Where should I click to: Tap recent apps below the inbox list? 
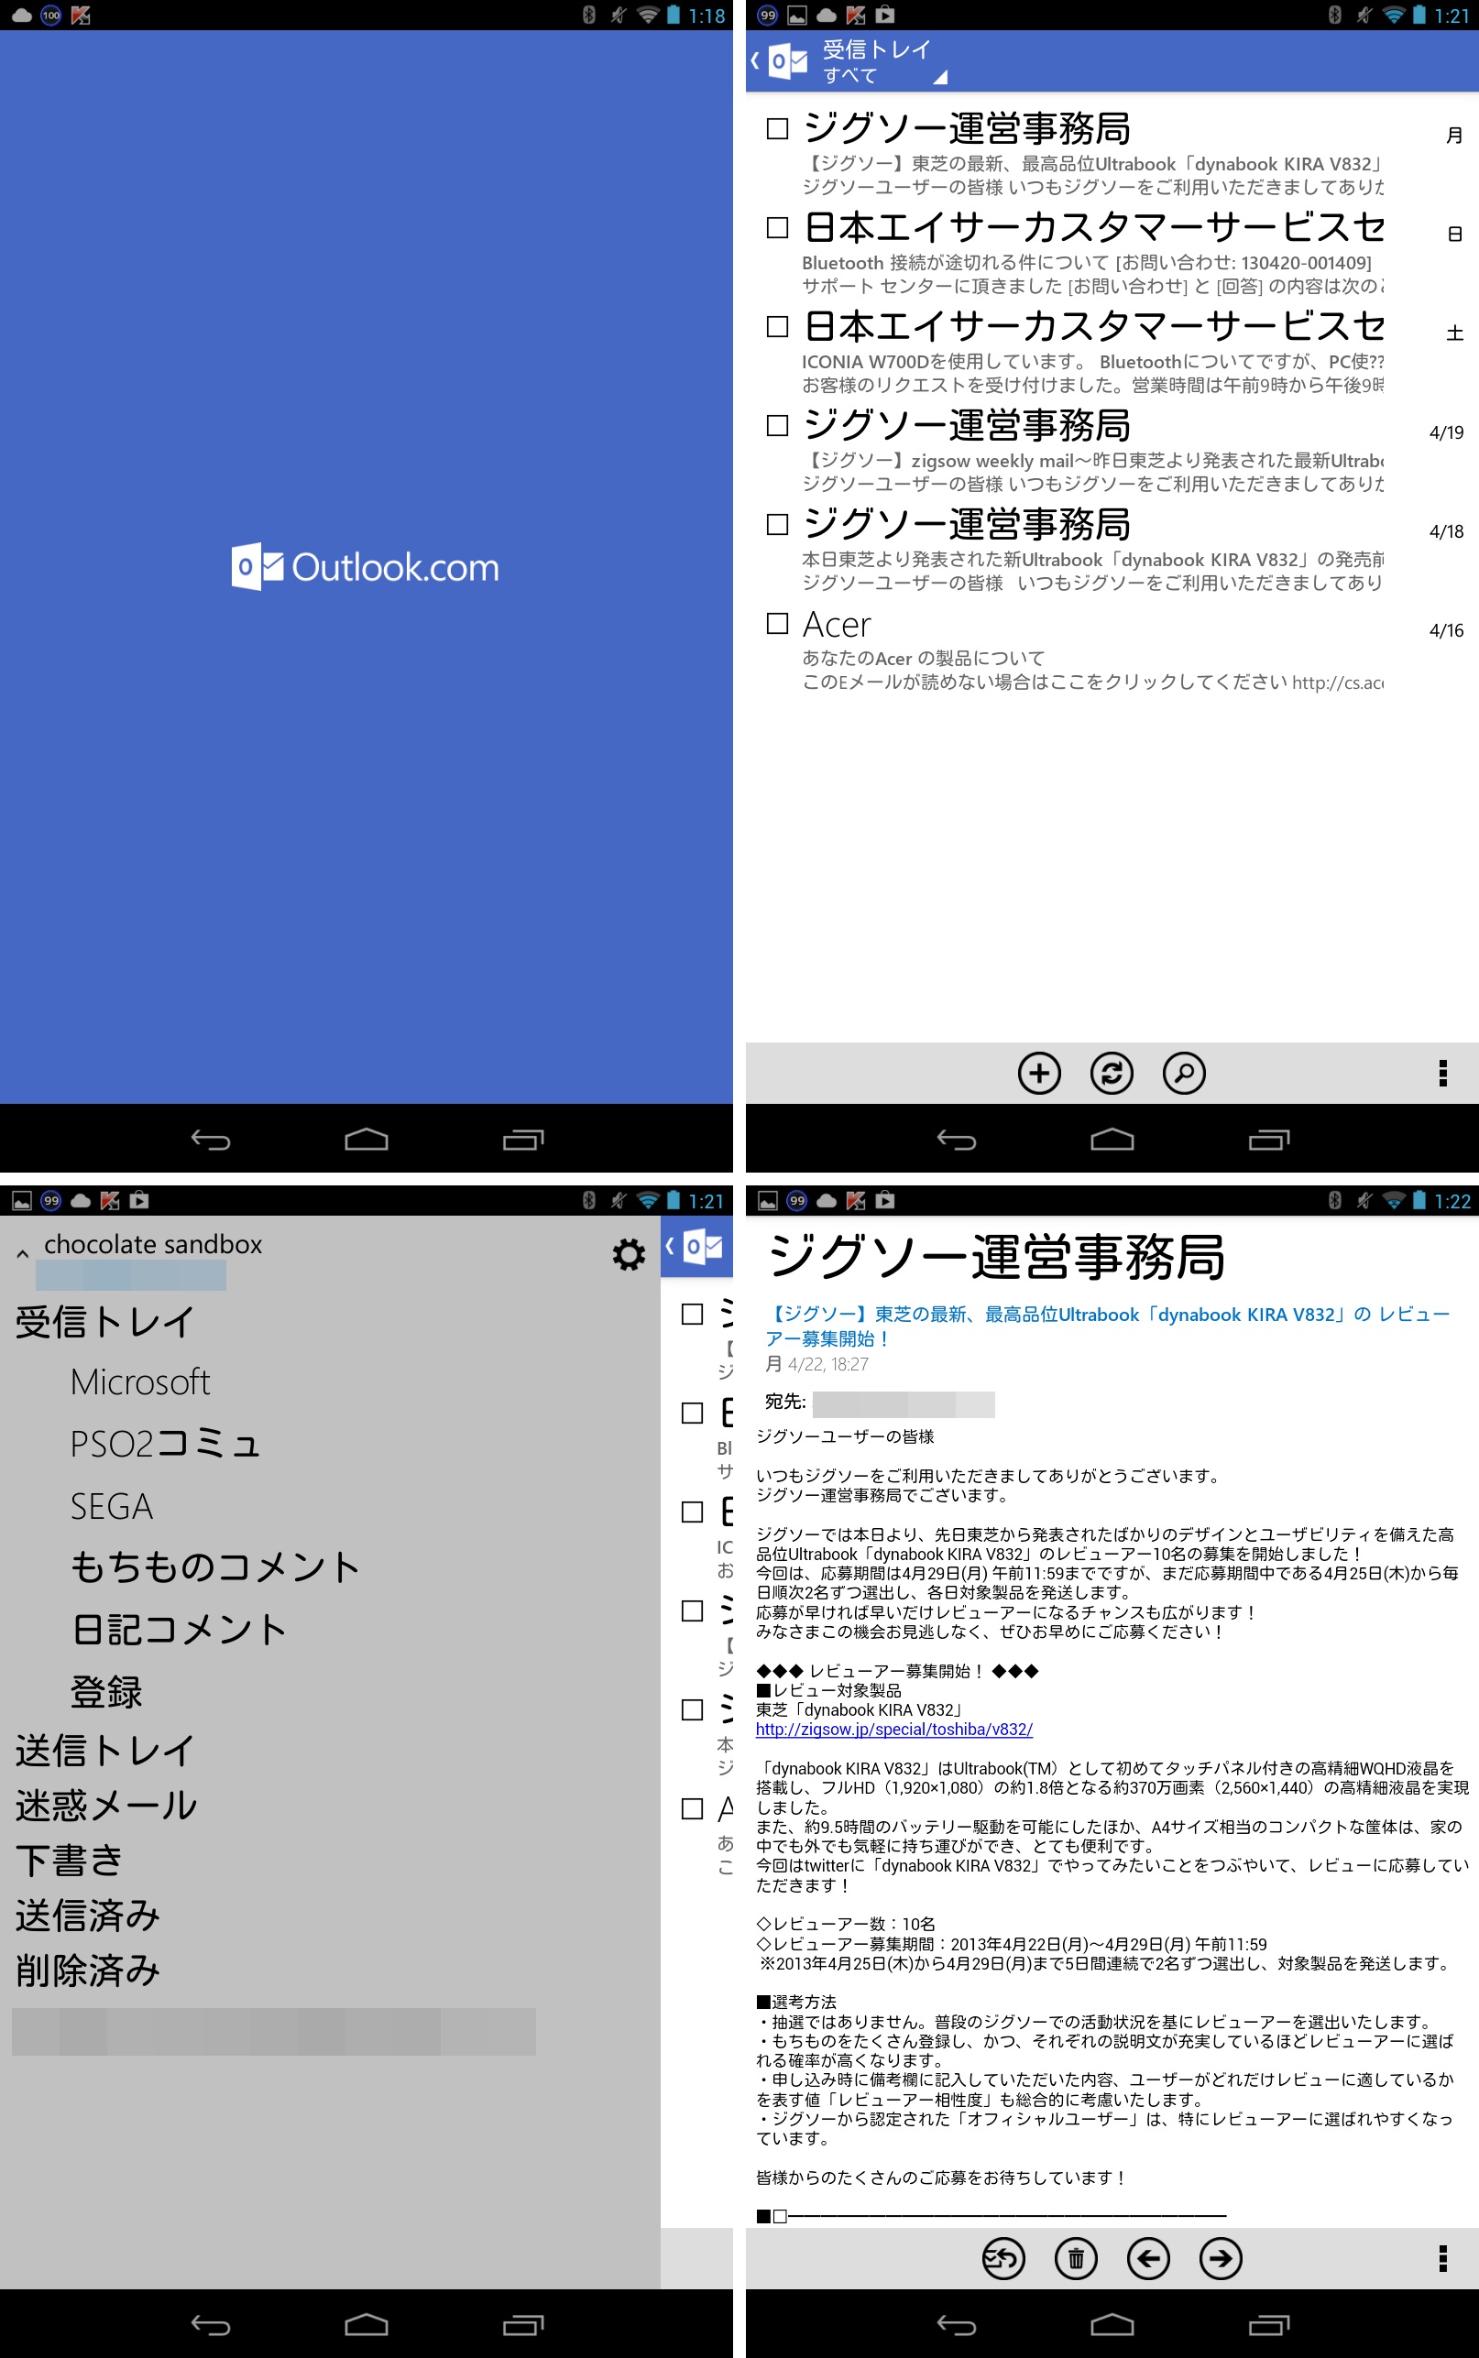coord(1270,1140)
